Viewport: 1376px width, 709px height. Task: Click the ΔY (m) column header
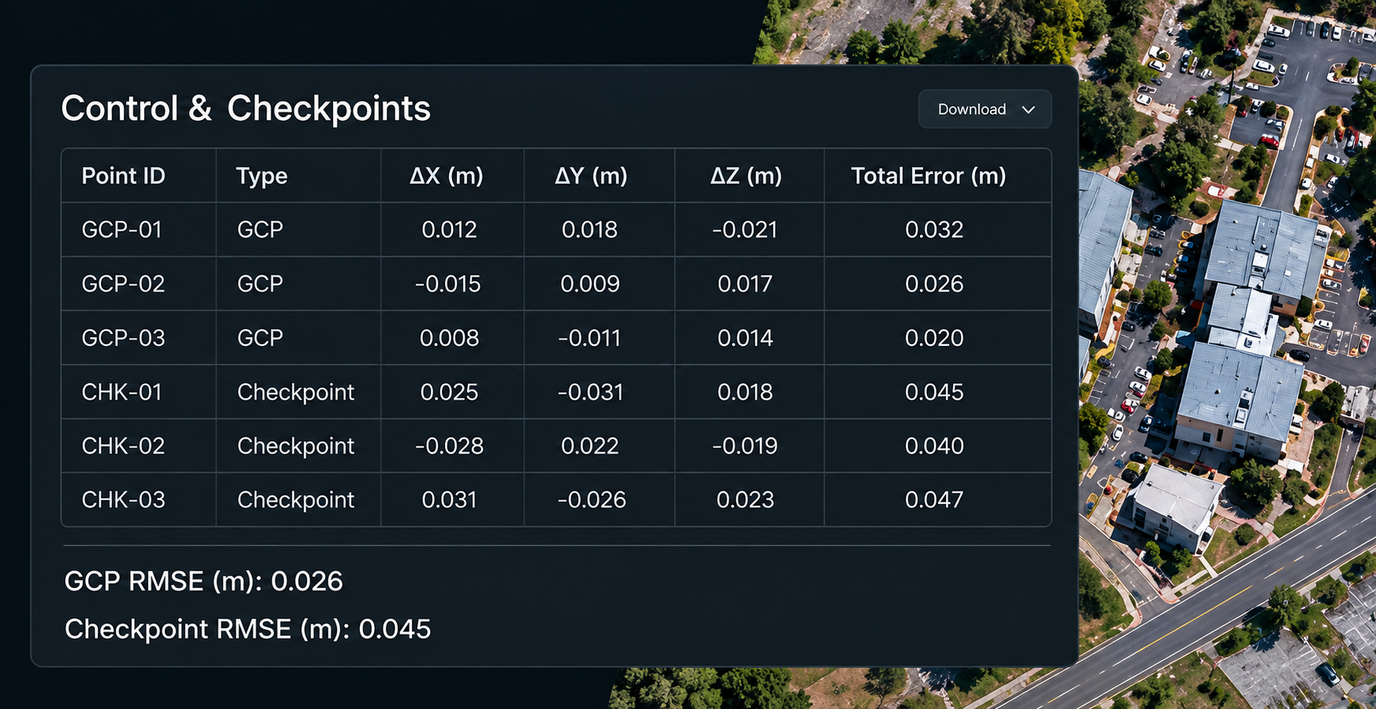click(x=591, y=176)
